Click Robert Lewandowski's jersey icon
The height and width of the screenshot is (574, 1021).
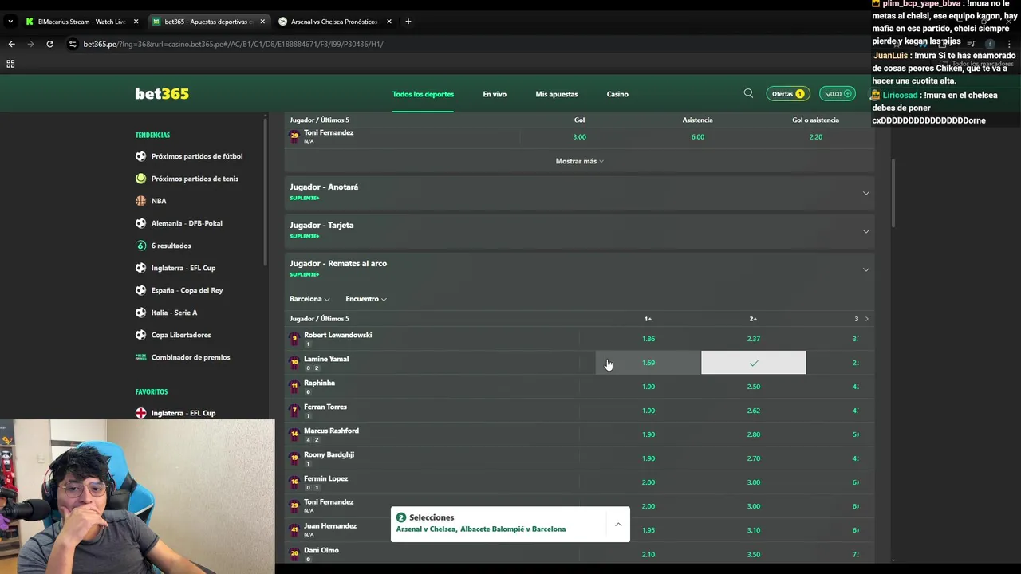pos(294,339)
